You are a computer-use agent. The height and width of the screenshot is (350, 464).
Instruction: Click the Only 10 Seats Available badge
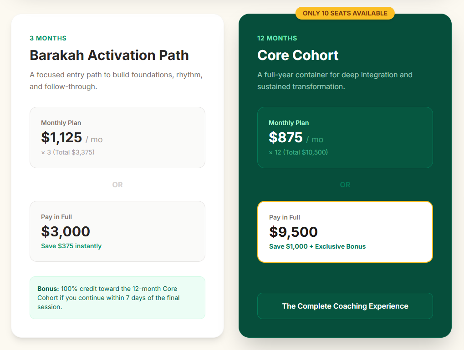coord(345,13)
